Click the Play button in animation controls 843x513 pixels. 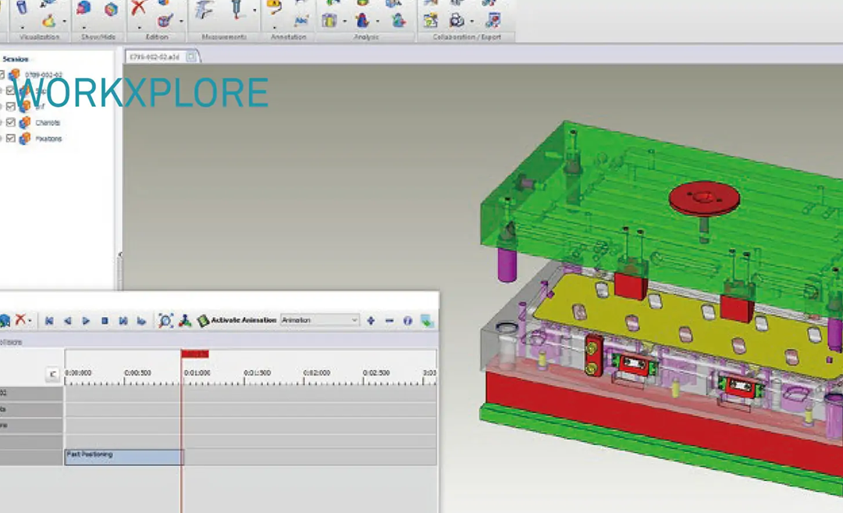[x=86, y=319]
